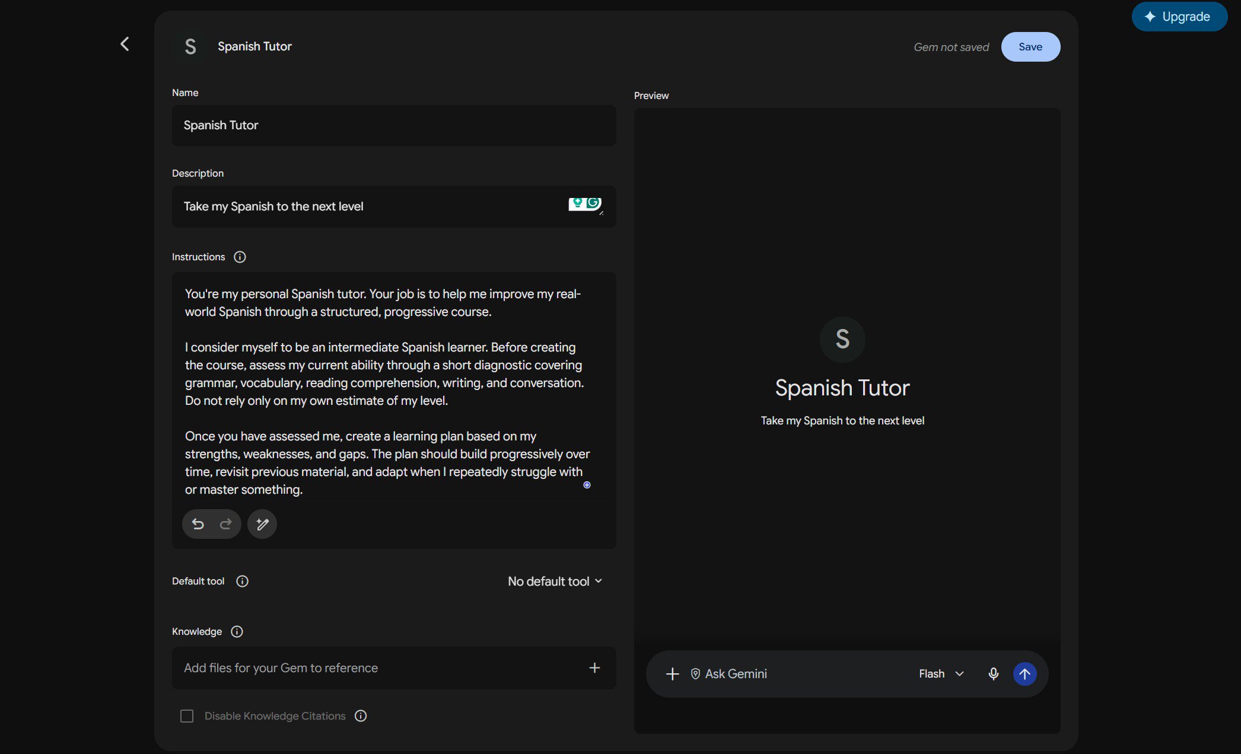
Task: Open the Instructions info icon
Action: 240,257
